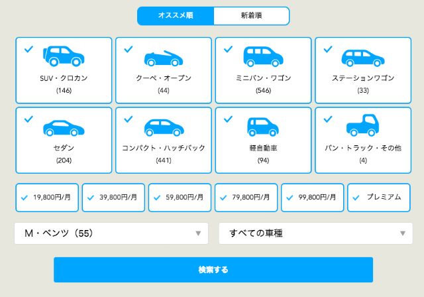Click the 検索する search button
Viewport: 424px width, 297px height.
point(213,270)
